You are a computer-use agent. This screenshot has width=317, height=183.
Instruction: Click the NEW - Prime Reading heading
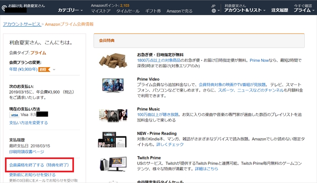(157, 133)
